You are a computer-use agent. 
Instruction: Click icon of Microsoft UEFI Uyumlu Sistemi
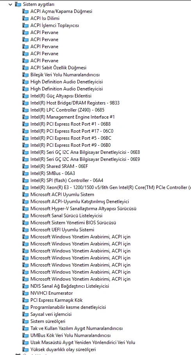pyautogui.click(x=25, y=230)
